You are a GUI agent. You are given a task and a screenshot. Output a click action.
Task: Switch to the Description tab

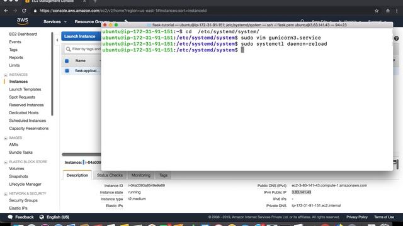[77, 175]
